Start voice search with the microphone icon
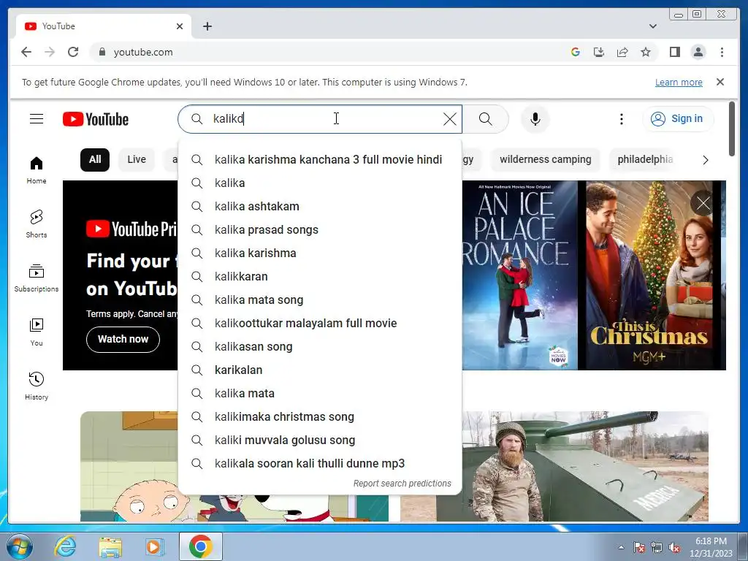The width and height of the screenshot is (748, 561). tap(535, 119)
